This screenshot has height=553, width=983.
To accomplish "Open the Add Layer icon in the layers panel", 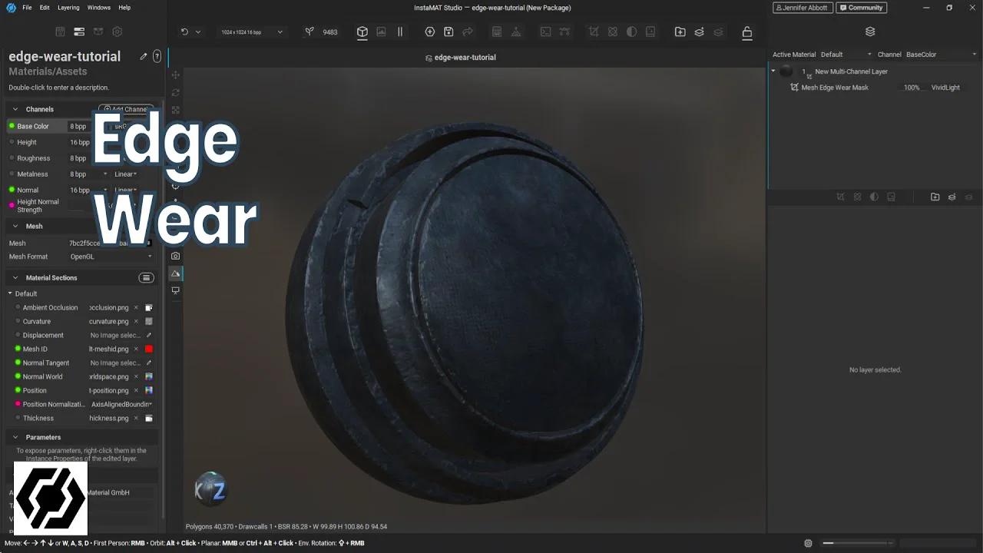I will click(x=952, y=197).
